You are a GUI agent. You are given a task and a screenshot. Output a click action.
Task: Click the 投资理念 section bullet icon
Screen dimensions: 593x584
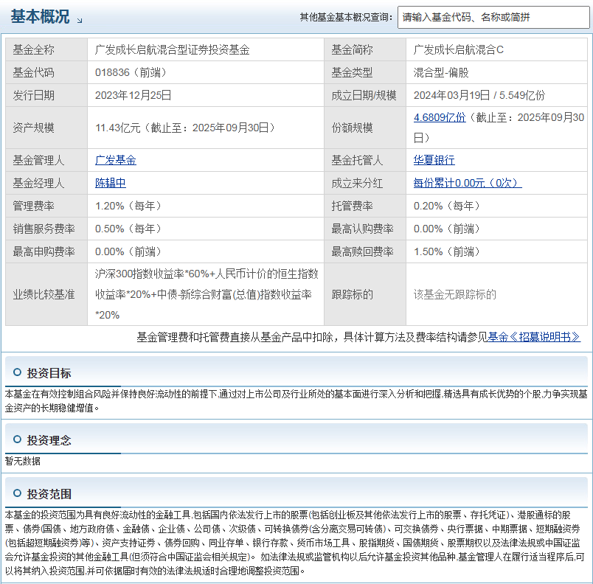[x=17, y=439]
